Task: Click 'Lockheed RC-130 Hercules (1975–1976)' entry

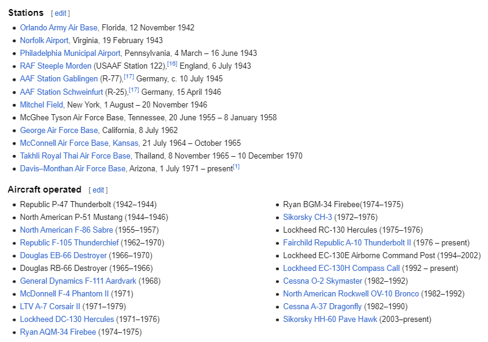Action: pos(353,230)
